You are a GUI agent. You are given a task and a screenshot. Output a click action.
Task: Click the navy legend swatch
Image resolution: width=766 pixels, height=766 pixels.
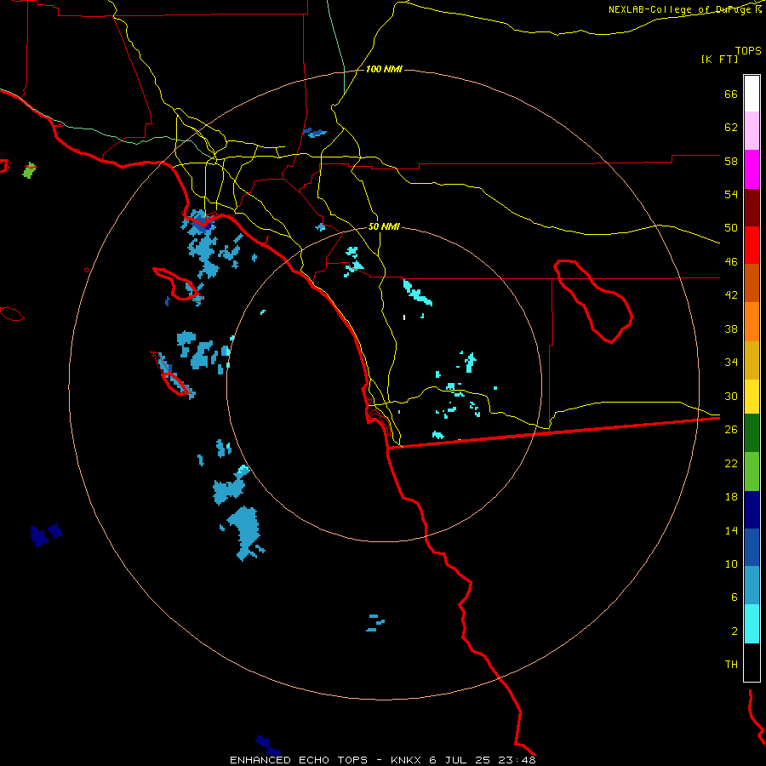pyautogui.click(x=752, y=510)
